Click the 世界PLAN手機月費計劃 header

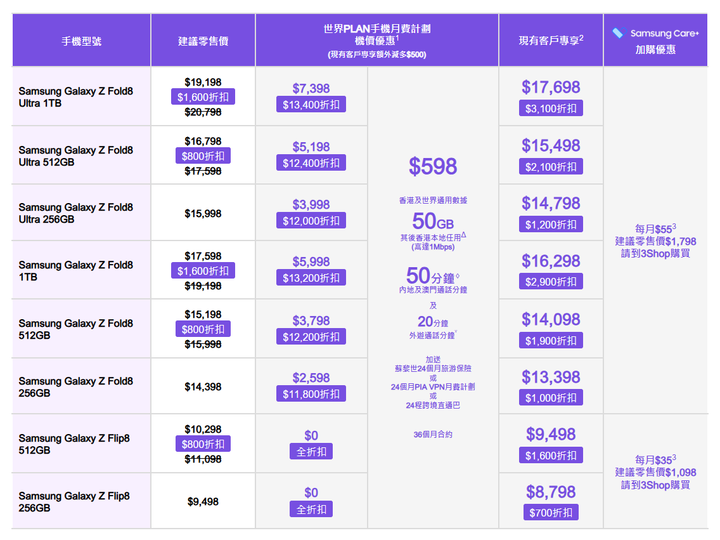[376, 29]
